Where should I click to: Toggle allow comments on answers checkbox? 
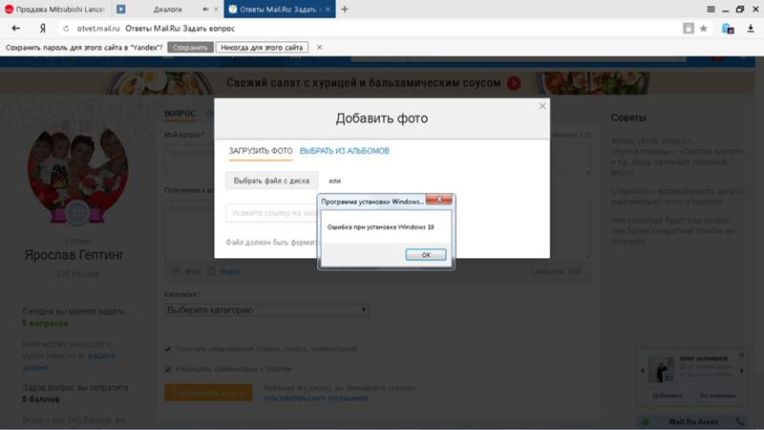pos(168,369)
